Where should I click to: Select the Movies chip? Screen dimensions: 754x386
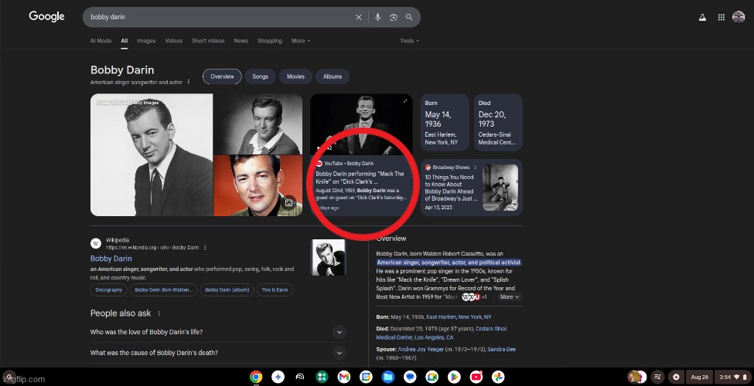tap(295, 77)
